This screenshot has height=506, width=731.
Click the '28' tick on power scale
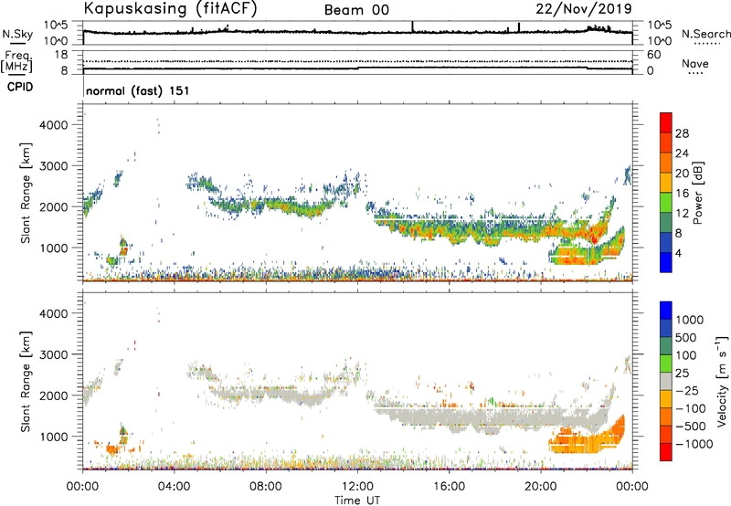click(682, 133)
